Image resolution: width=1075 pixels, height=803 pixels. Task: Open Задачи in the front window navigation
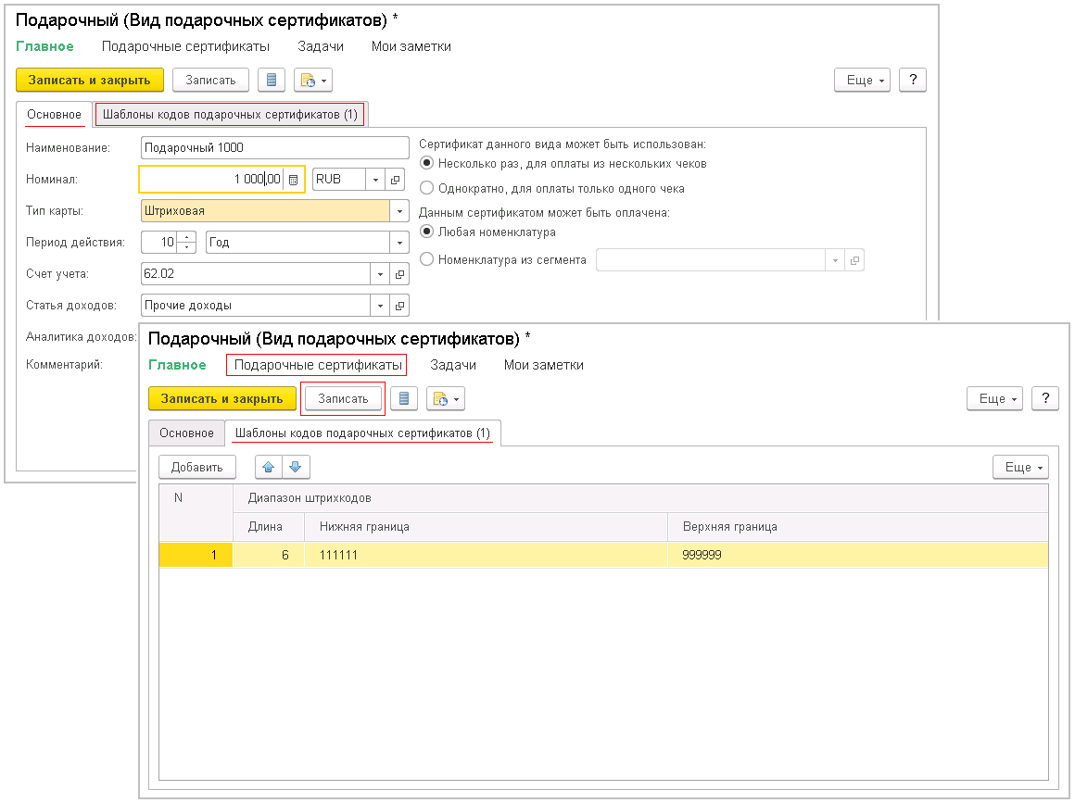click(x=453, y=365)
